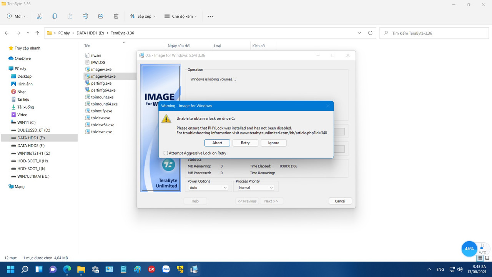Screen dimensions: 492x277
Task: Click the volume speaker icon in system tray
Action: coord(460,269)
